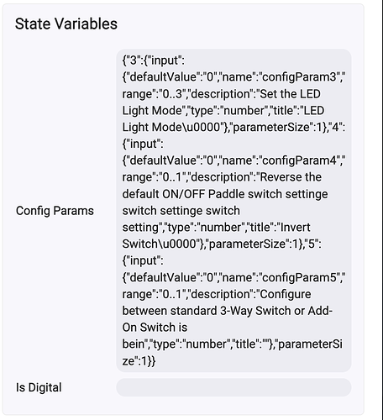
Task: Click the Is Digital label
Action: 39,387
